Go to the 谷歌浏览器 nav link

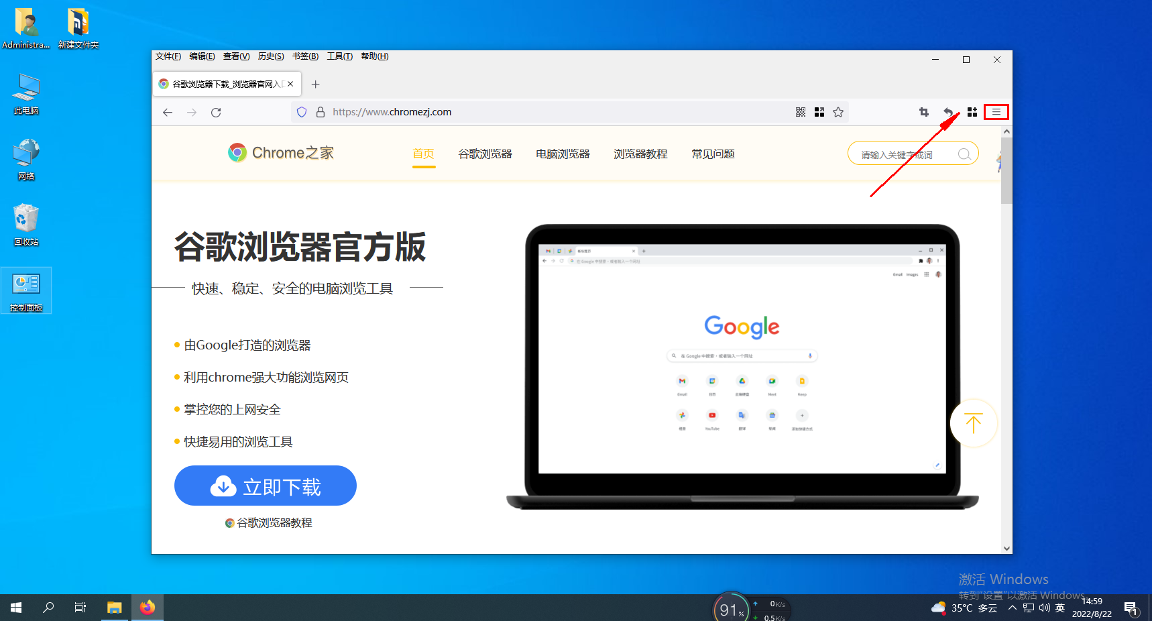[485, 154]
